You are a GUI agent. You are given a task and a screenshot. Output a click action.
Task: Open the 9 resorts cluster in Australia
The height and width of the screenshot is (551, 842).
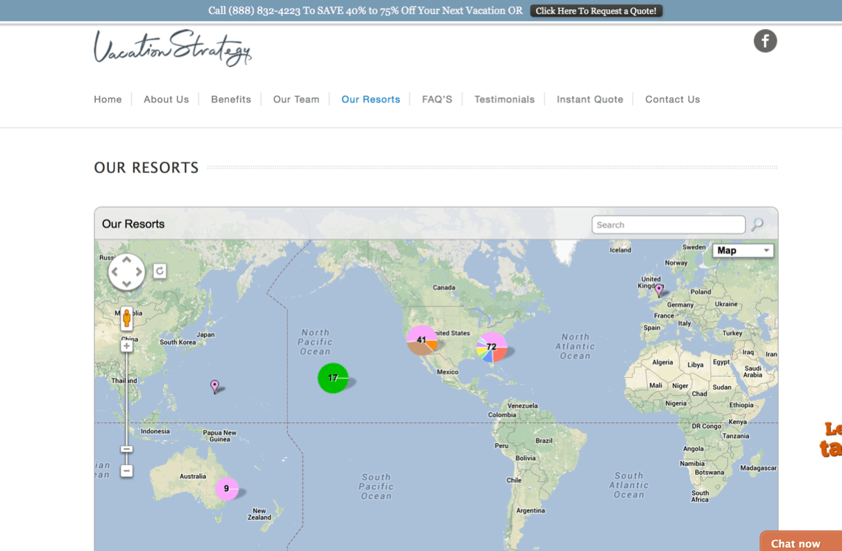(x=227, y=488)
